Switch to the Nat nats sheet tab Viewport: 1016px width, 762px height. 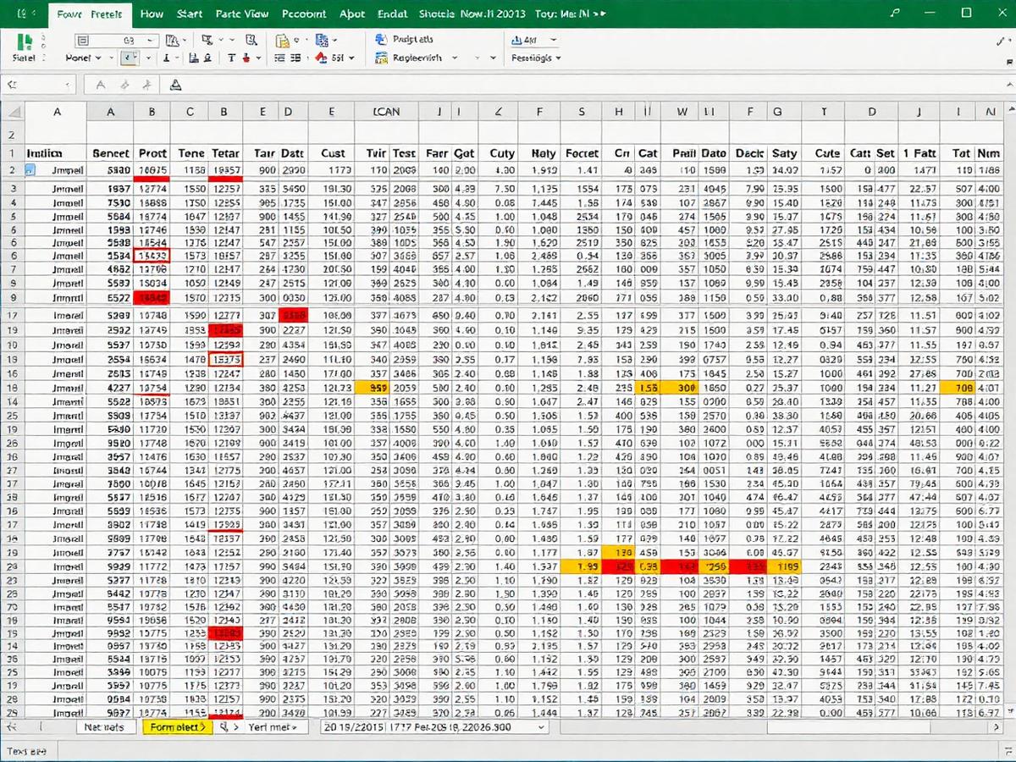[106, 726]
